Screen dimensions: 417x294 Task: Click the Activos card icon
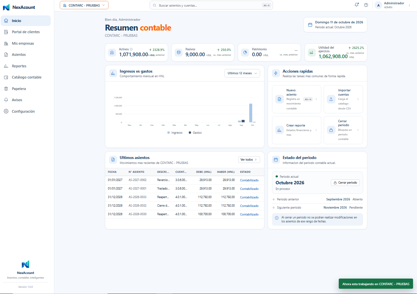[x=112, y=53]
